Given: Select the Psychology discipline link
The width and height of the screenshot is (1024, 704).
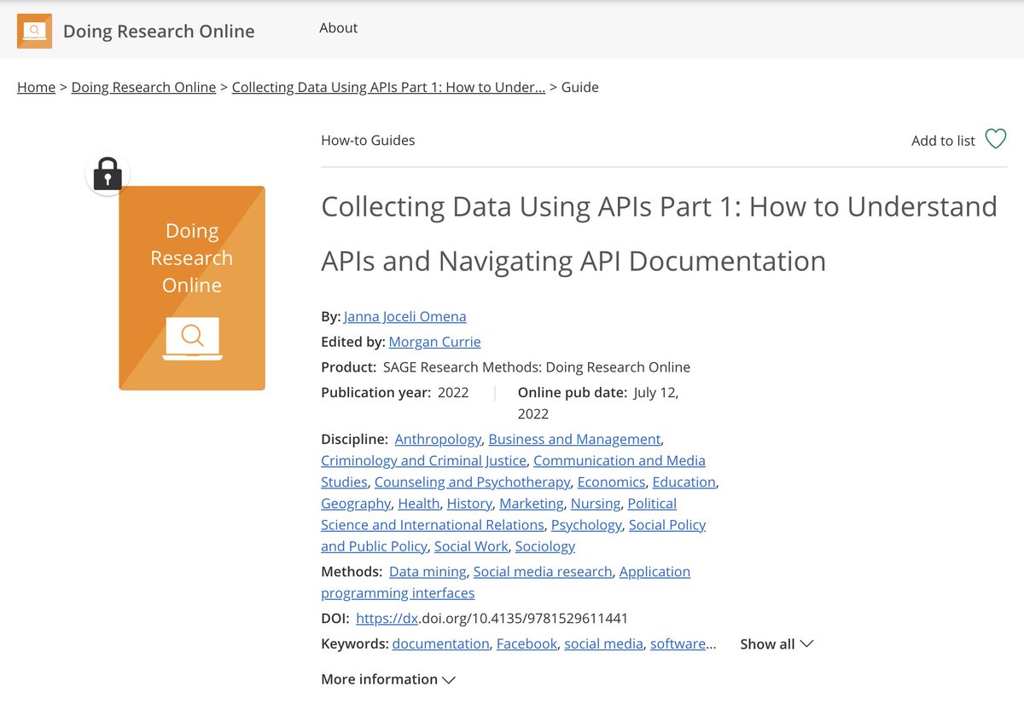Looking at the screenshot, I should [x=586, y=525].
